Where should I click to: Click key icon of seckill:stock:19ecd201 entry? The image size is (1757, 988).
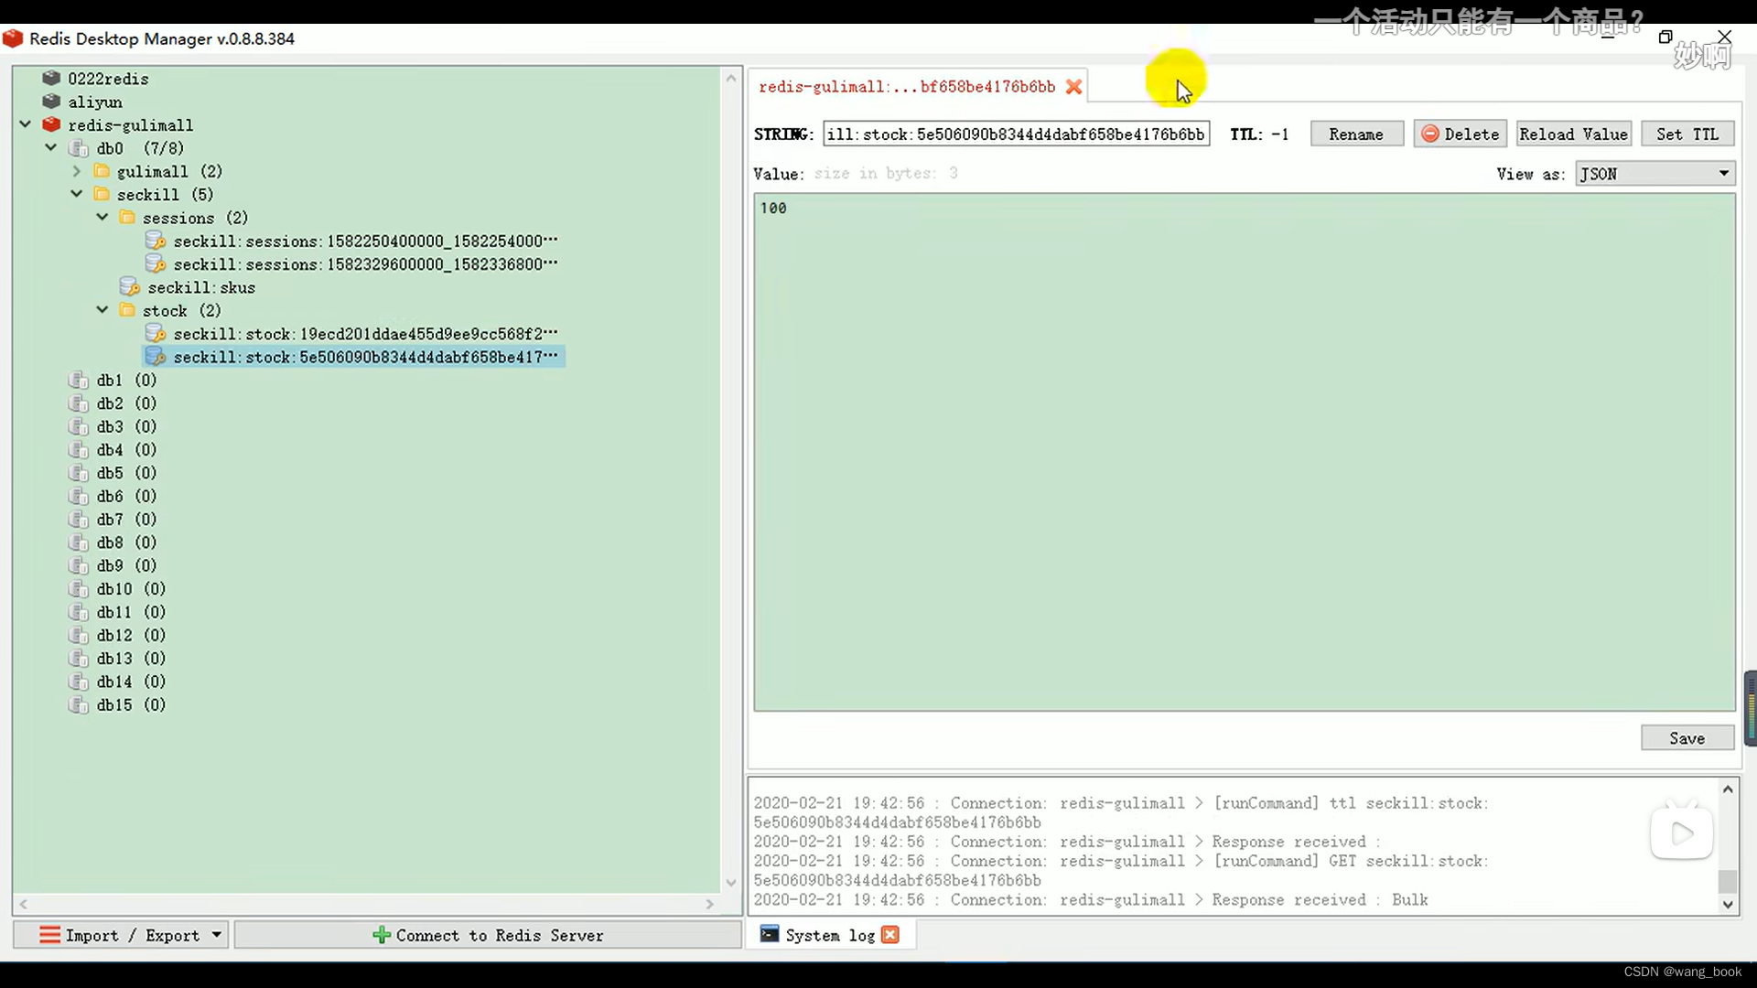tap(156, 334)
